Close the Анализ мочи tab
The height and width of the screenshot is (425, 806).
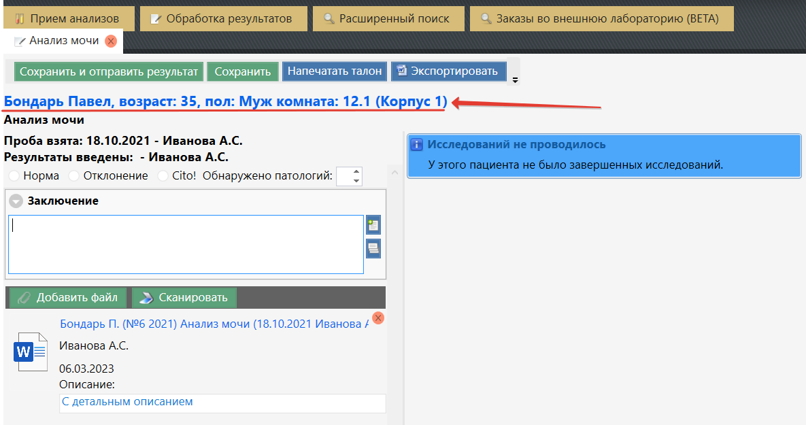(111, 41)
